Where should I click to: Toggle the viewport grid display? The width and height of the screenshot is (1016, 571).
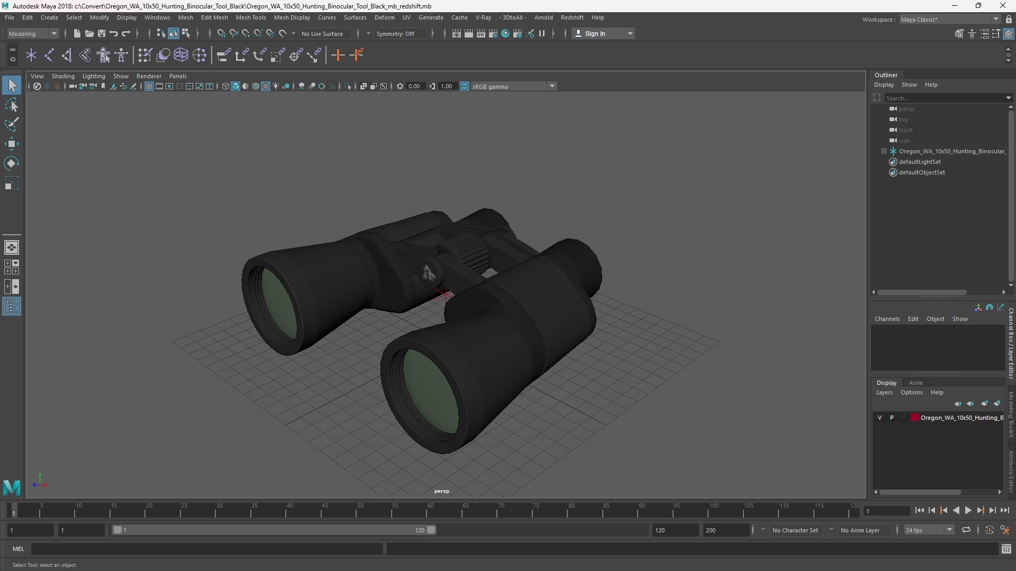[149, 86]
